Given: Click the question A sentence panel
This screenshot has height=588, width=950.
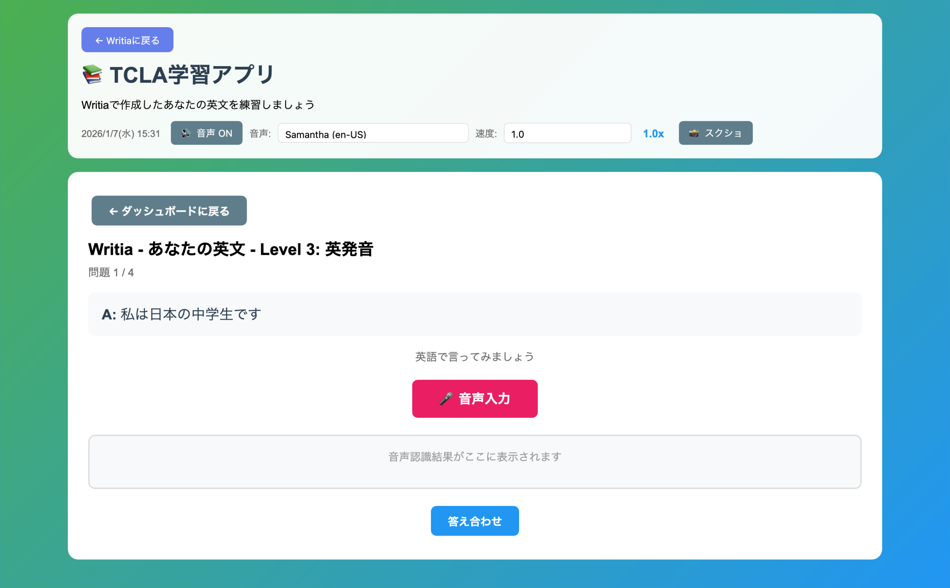Looking at the screenshot, I should point(475,314).
